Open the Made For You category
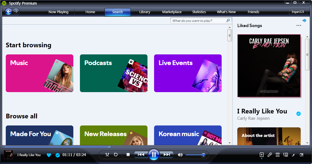This screenshot has height=164, width=312. pyautogui.click(x=40, y=135)
